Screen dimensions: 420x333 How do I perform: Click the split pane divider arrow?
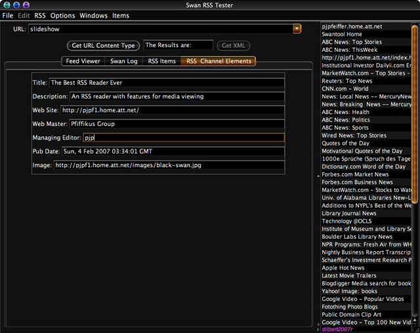[x=317, y=177]
